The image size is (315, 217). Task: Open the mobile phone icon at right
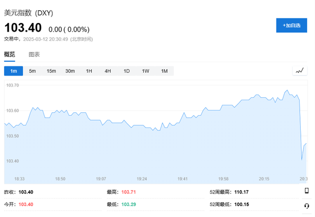pyautogui.click(x=306, y=190)
